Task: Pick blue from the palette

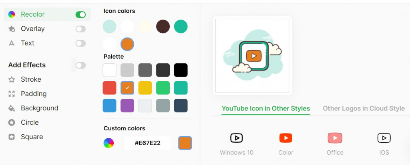Action: [109, 105]
